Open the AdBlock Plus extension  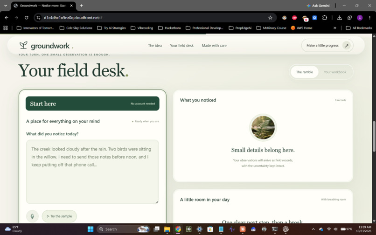pyautogui.click(x=294, y=18)
